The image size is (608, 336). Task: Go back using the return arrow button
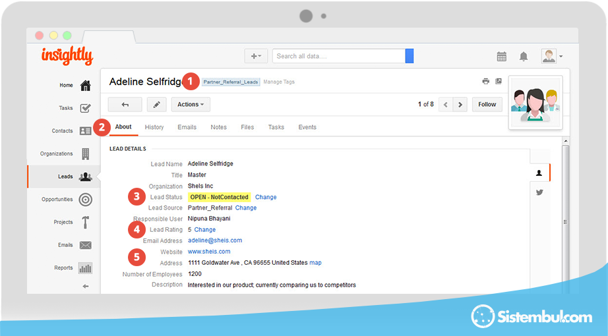[x=125, y=105]
